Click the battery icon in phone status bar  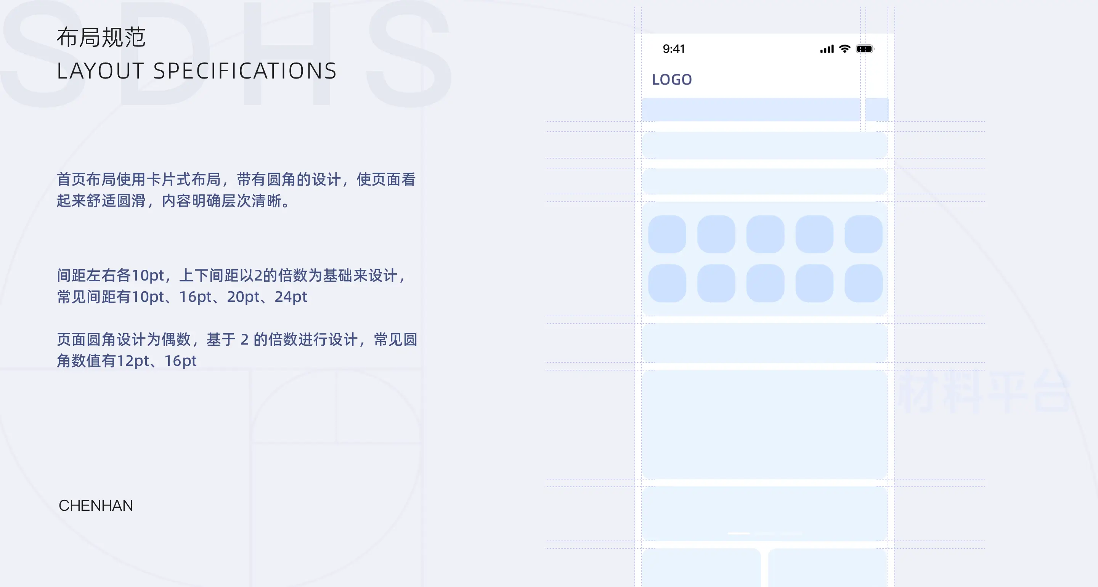coord(865,49)
